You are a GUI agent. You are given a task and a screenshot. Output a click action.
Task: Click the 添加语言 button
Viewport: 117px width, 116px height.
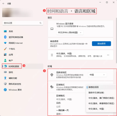(101, 44)
